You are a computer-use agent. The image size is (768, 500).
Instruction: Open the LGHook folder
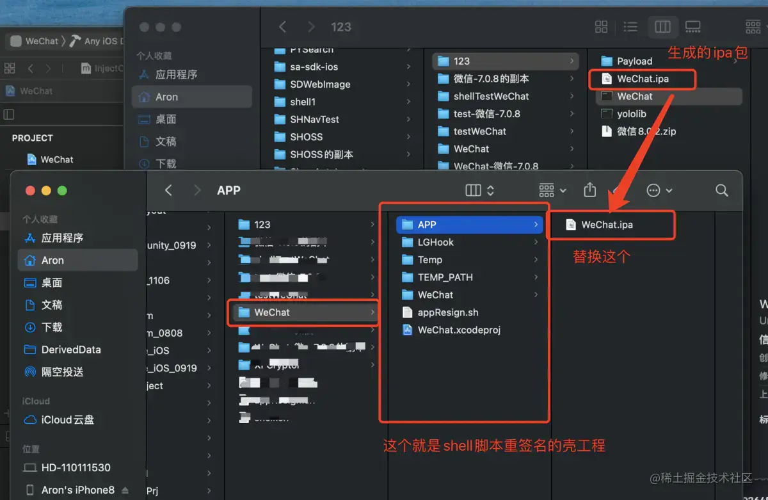coord(469,242)
